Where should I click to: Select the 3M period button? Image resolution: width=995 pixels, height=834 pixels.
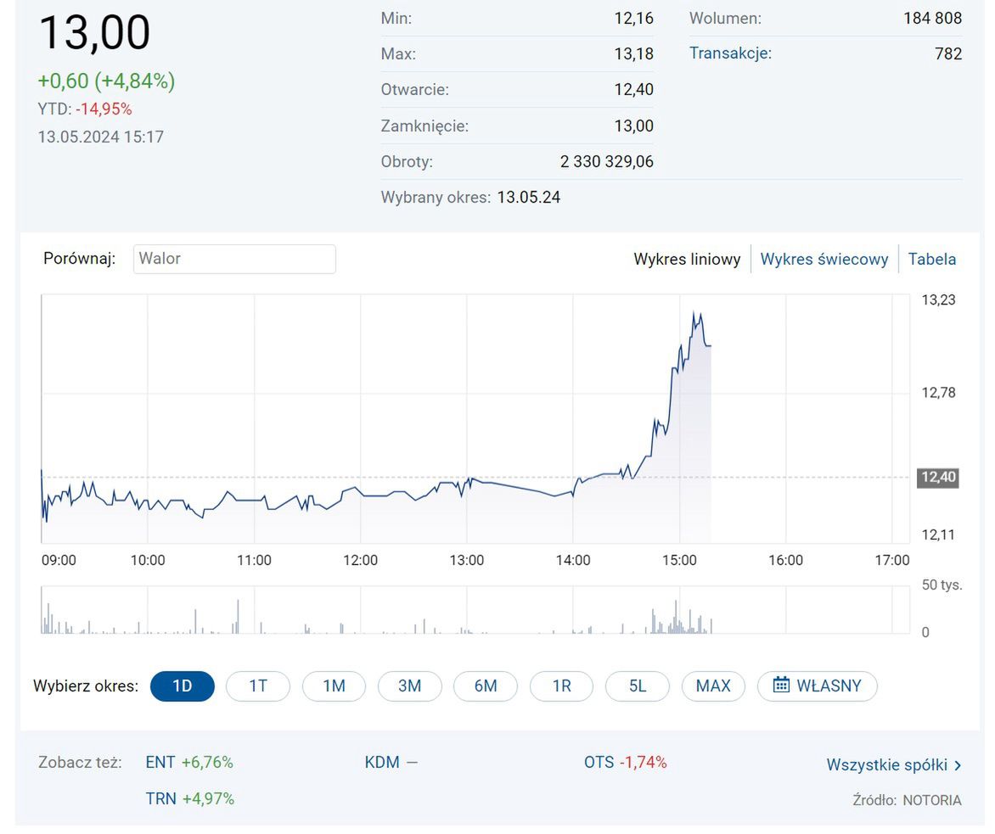pos(410,686)
